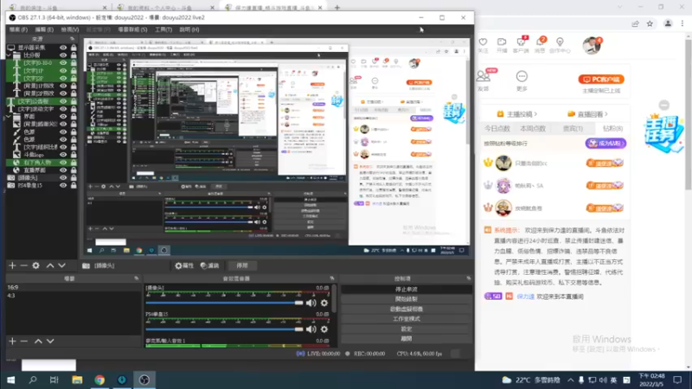
Task: Open 关注 heart icon on Douyu page
Action: pyautogui.click(x=484, y=41)
